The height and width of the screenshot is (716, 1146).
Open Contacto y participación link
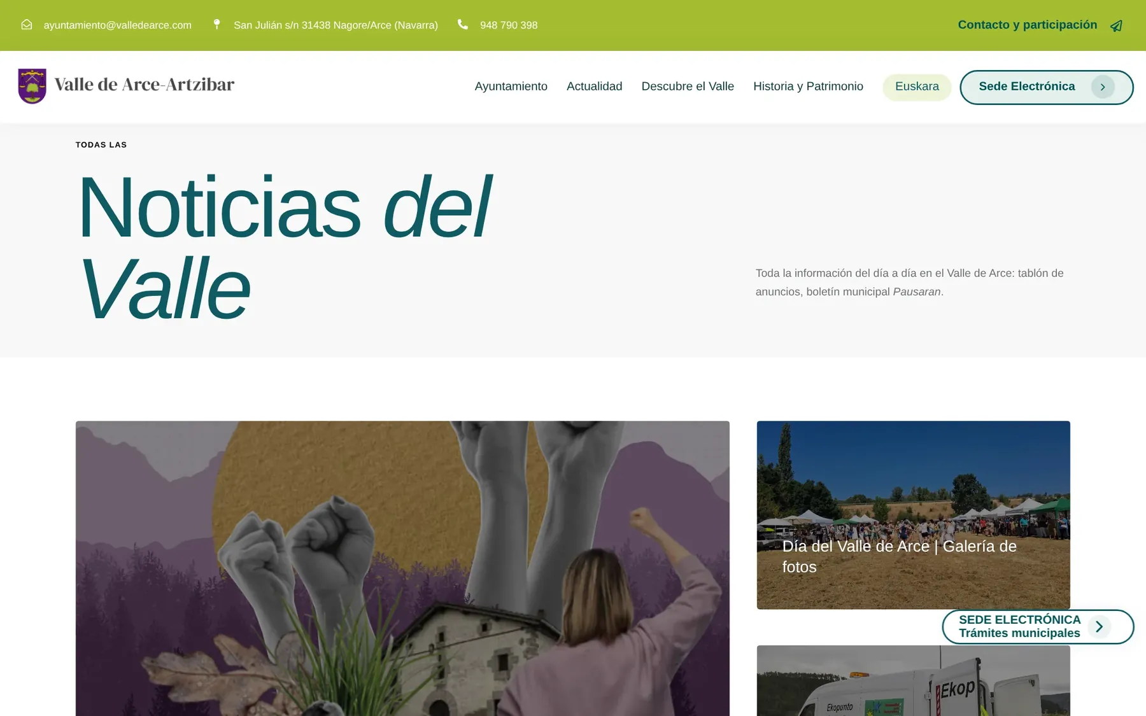coord(1028,24)
